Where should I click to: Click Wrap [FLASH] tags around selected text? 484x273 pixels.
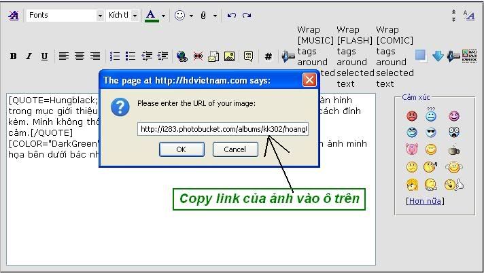(355, 56)
